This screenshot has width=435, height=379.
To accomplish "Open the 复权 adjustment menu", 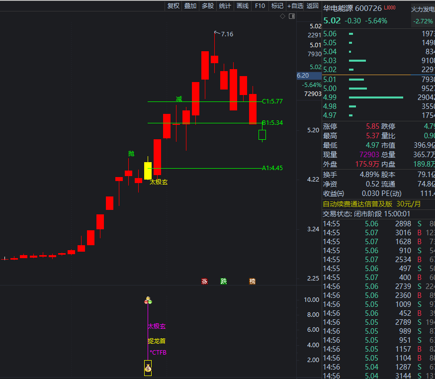I will coord(173,6).
